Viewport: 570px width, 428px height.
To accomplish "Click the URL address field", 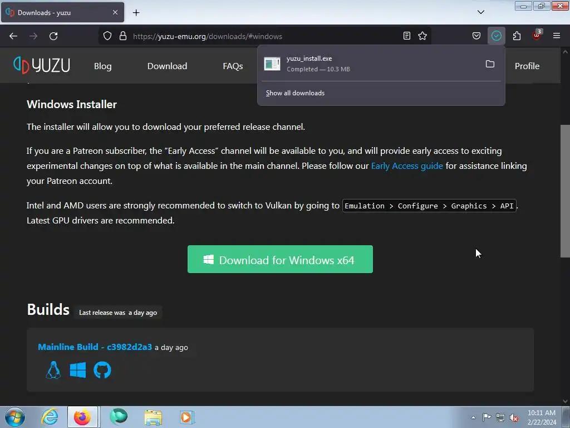I will [264, 36].
